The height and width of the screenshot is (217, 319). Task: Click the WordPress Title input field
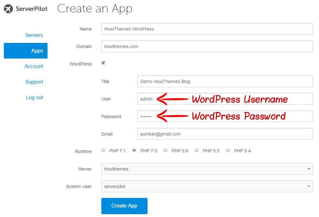[x=225, y=81]
